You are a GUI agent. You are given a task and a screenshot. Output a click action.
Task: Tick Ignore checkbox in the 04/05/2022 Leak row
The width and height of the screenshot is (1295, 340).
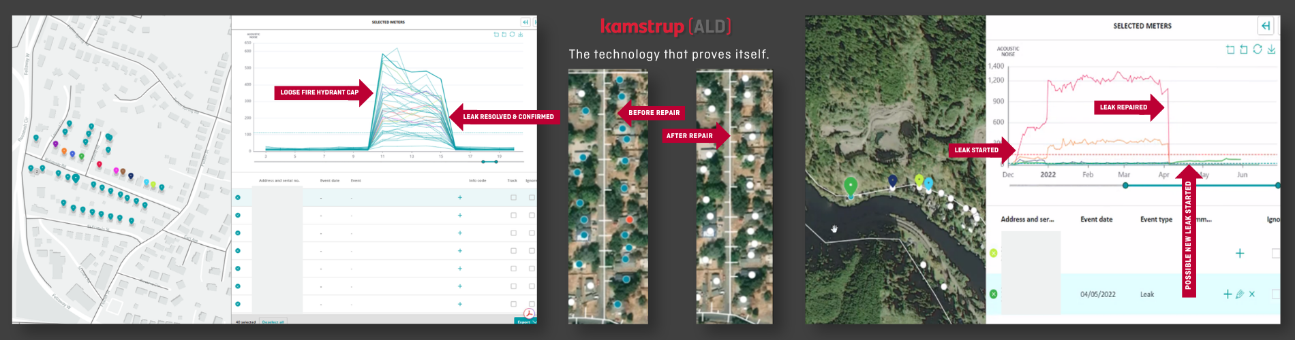tap(1275, 294)
